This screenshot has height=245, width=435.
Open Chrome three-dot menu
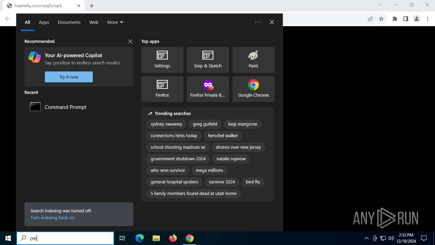point(428,19)
